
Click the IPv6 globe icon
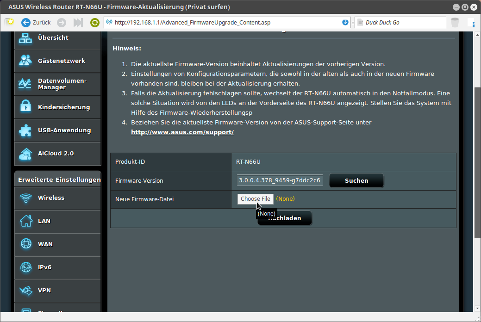tap(26, 267)
